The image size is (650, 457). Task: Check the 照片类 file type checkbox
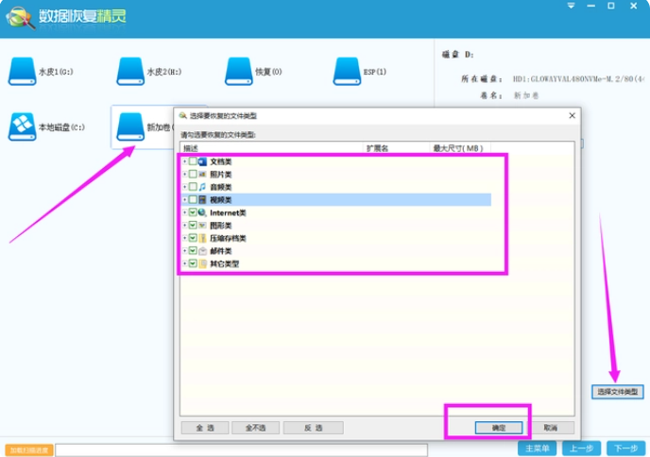[x=193, y=175]
